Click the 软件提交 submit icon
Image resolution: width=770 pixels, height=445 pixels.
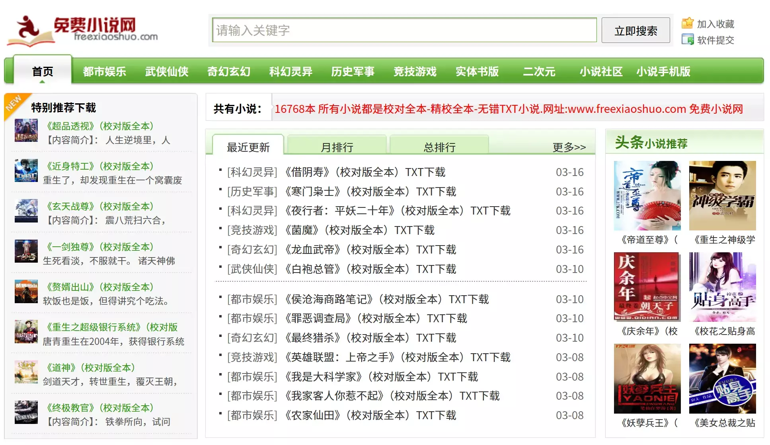(687, 39)
